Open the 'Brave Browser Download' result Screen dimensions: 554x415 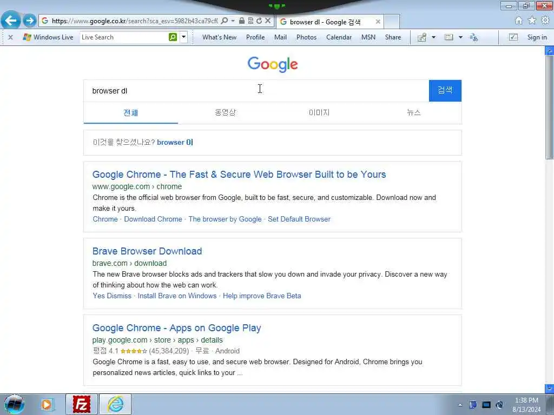(147, 251)
